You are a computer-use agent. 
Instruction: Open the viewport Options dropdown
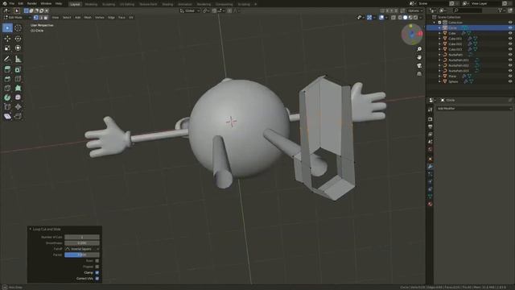[x=415, y=10]
